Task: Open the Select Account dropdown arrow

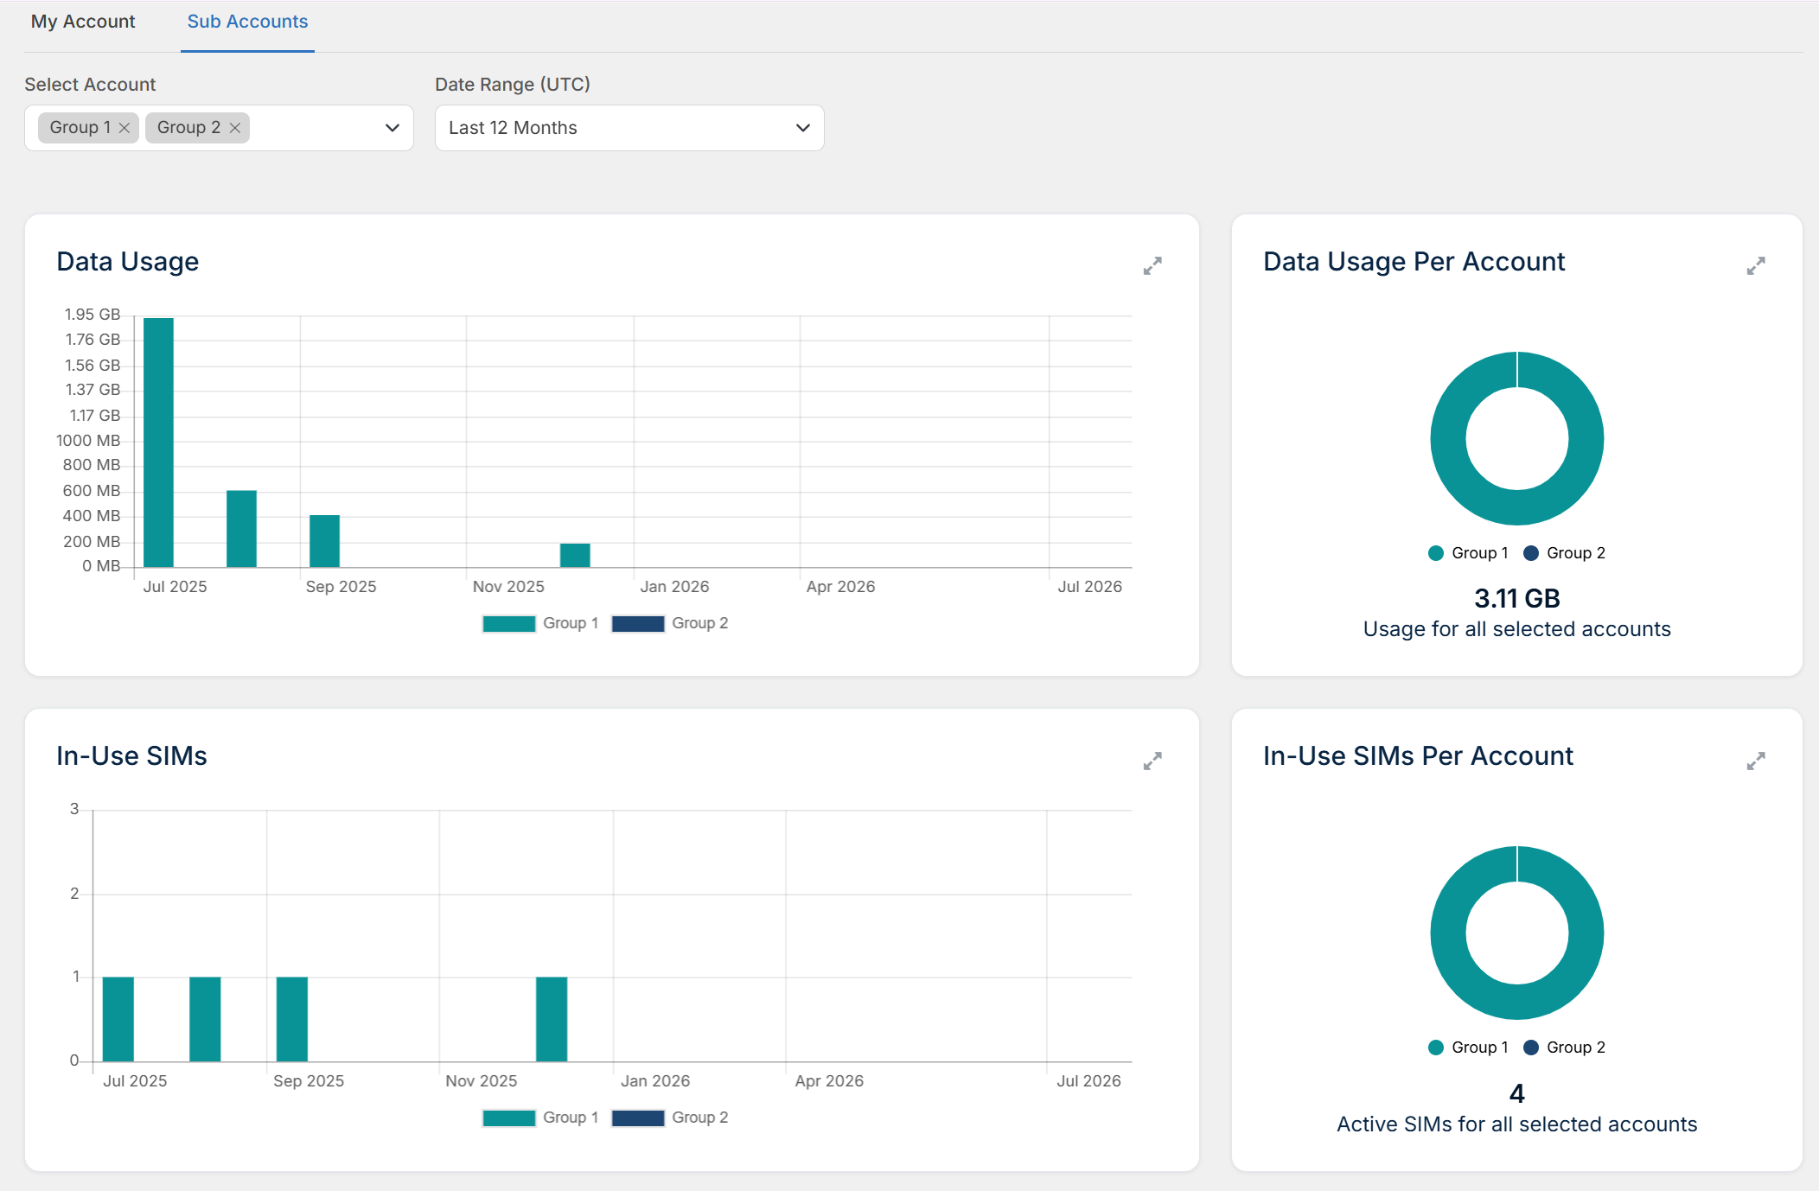Action: pos(393,128)
